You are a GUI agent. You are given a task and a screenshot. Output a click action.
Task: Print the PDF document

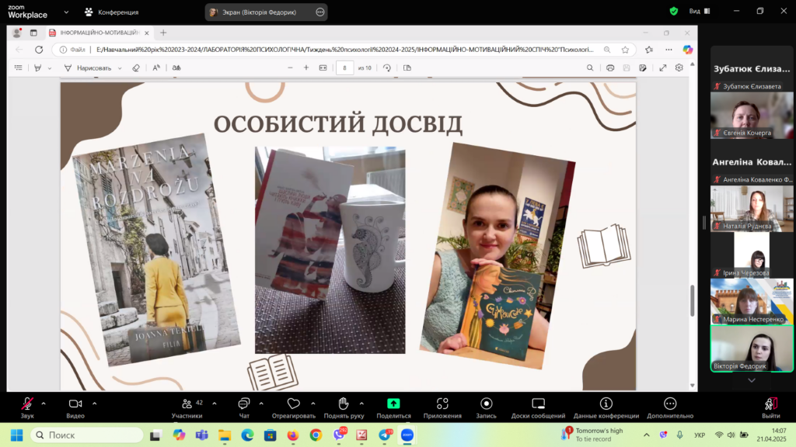click(610, 68)
